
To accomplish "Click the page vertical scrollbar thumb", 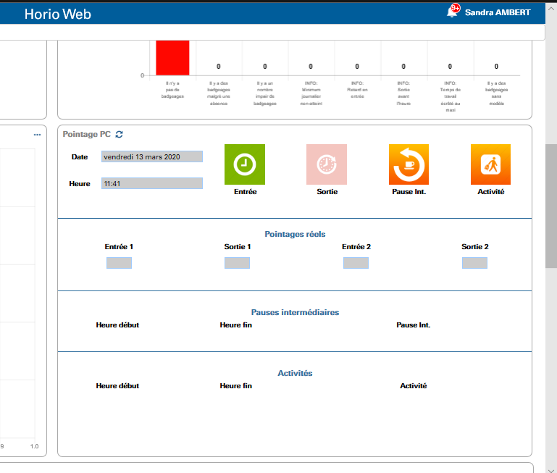I will [x=551, y=206].
